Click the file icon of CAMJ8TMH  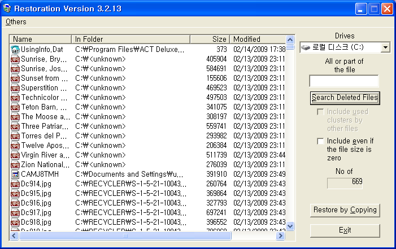[x=15, y=174]
